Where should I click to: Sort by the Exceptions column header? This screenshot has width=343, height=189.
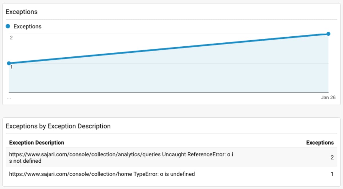pos(320,143)
